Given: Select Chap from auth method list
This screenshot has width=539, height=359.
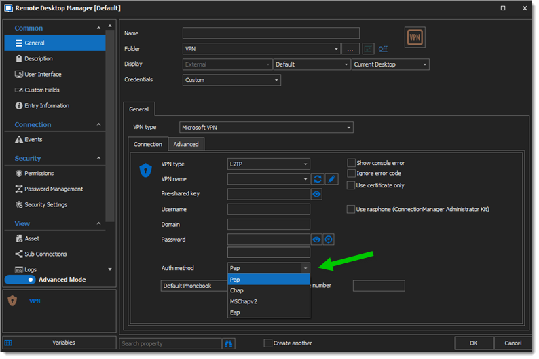Looking at the screenshot, I should tap(269, 290).
